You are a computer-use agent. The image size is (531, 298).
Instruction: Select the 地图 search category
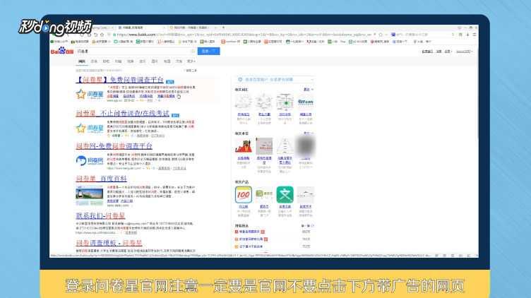pos(167,61)
